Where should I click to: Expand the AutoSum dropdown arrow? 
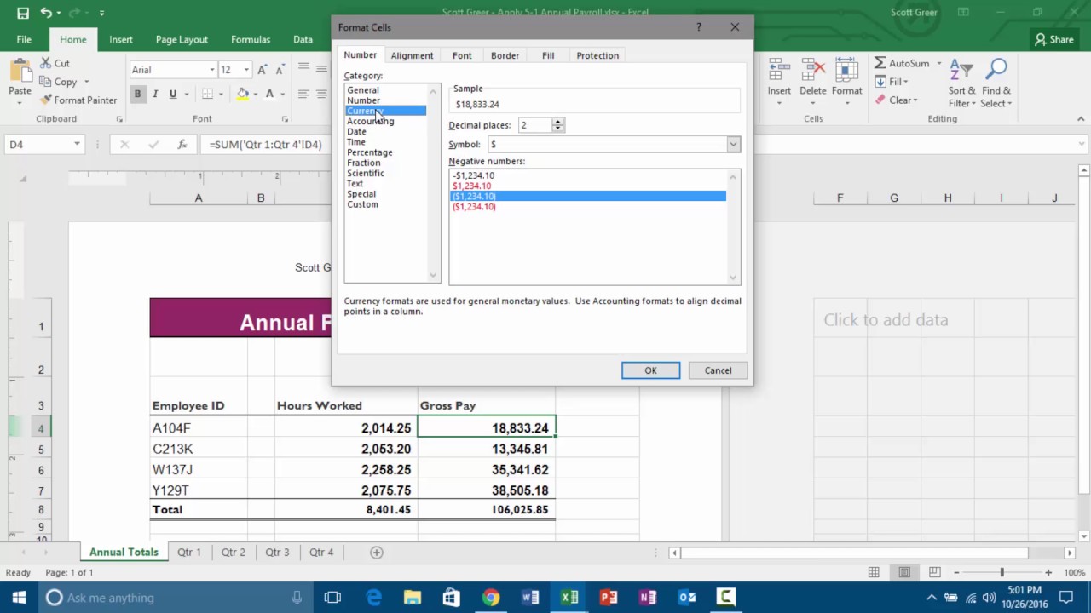[x=939, y=63]
